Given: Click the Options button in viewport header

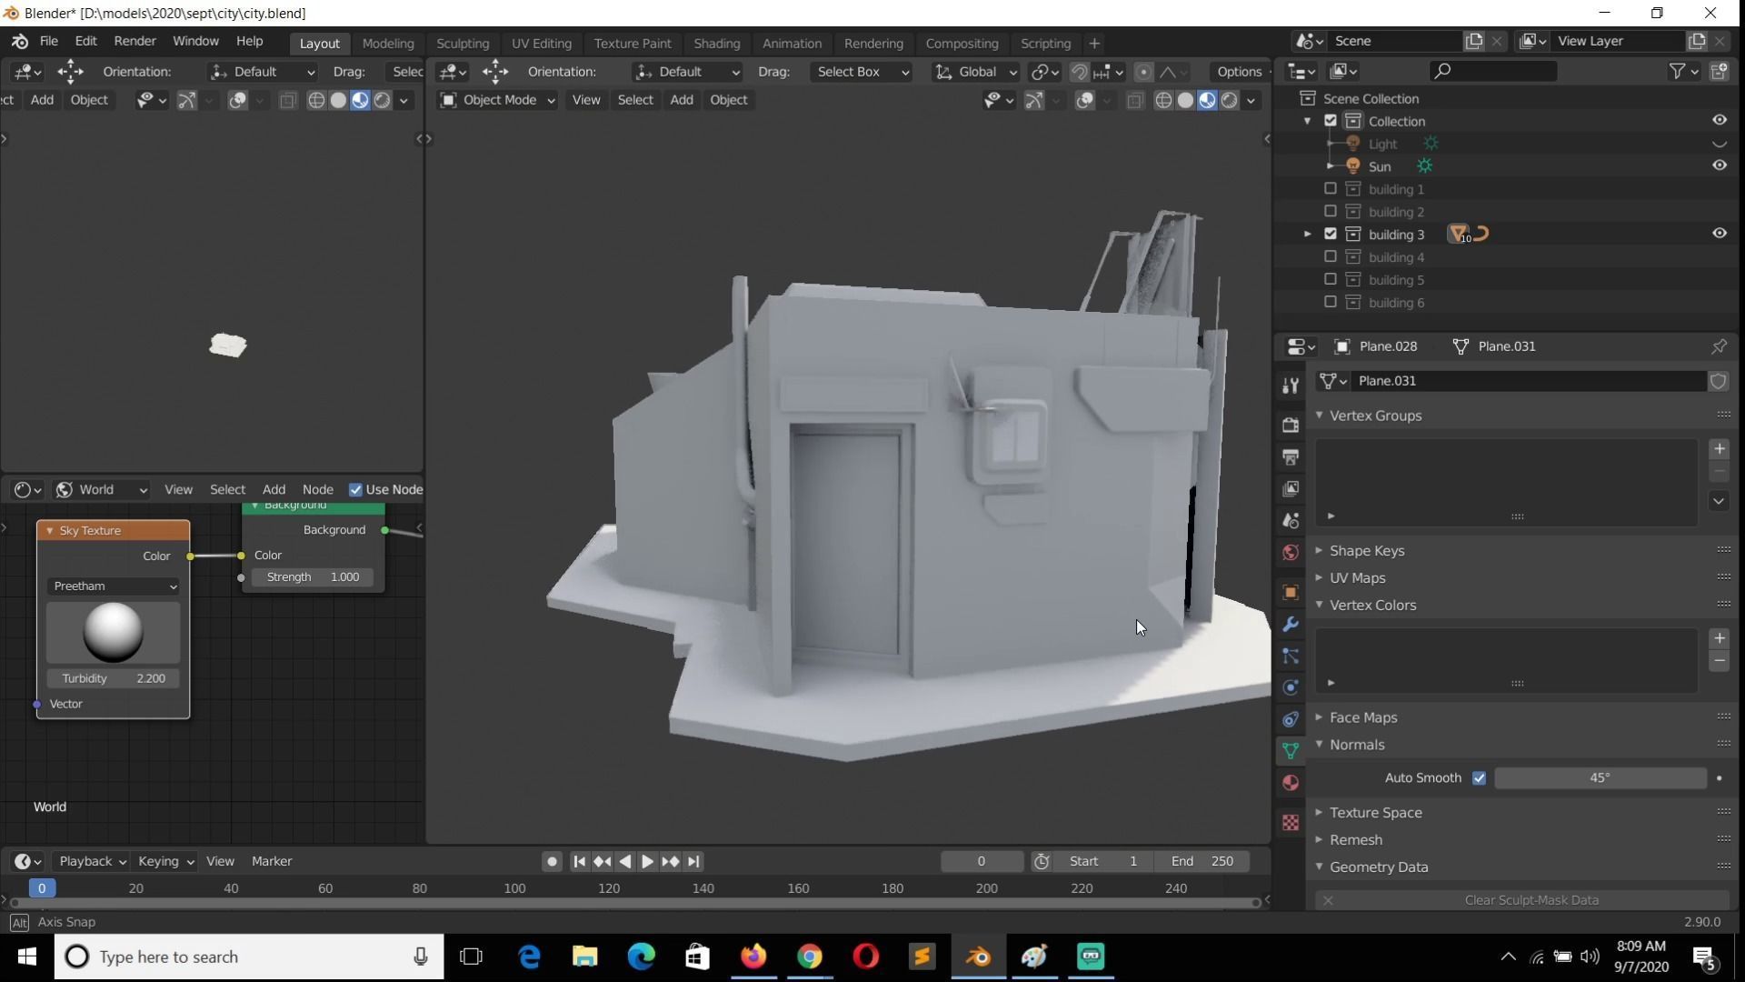Looking at the screenshot, I should (x=1240, y=72).
